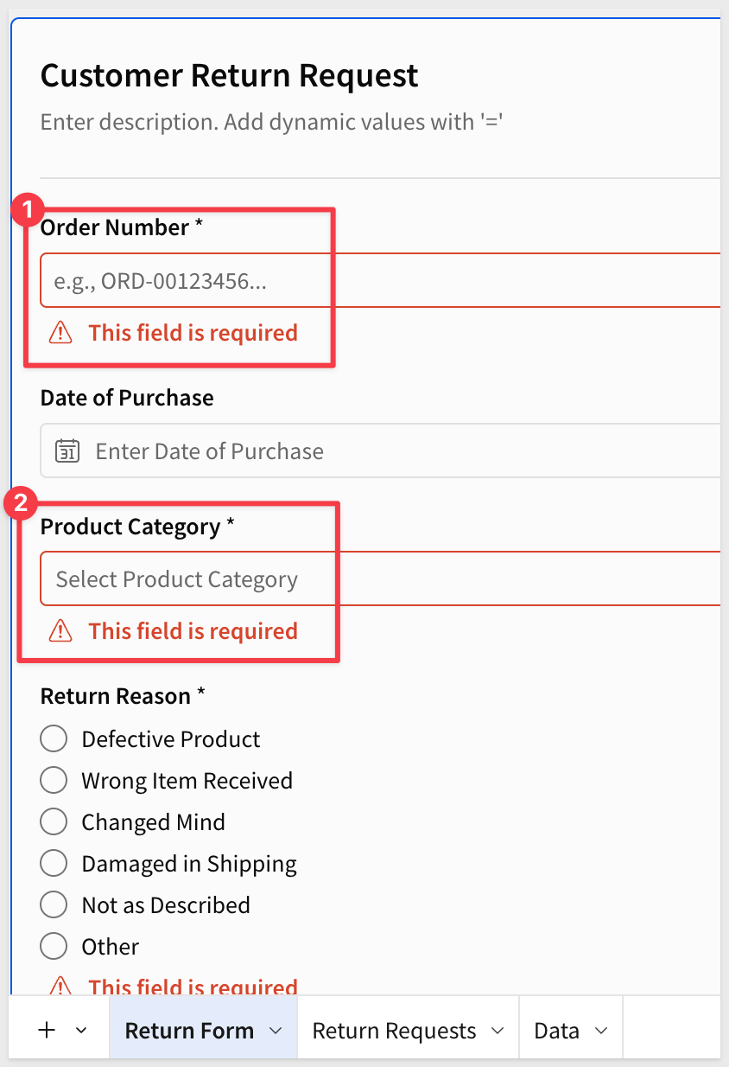Pick the Not as Described radio button
This screenshot has height=1067, width=729.
click(x=54, y=905)
